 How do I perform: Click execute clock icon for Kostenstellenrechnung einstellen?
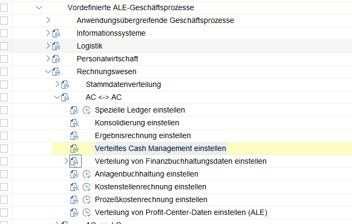87,187
